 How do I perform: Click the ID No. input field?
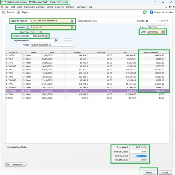point(156,27)
